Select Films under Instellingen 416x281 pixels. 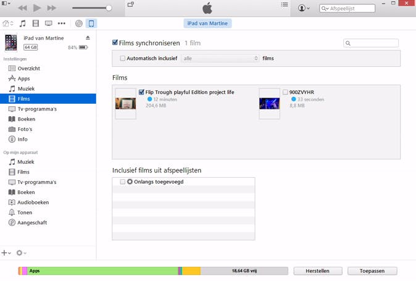pos(48,99)
